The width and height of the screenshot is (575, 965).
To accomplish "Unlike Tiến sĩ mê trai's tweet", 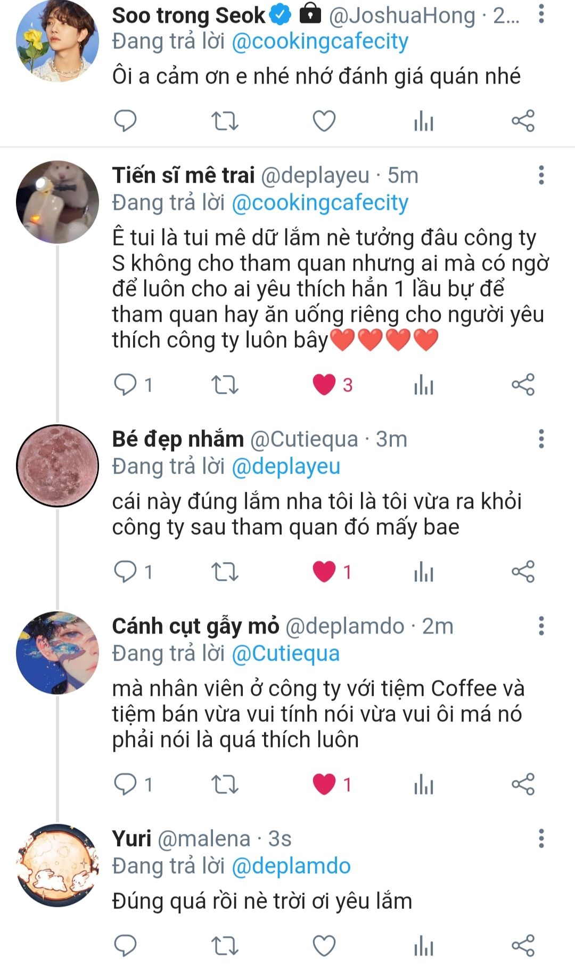I will click(324, 385).
